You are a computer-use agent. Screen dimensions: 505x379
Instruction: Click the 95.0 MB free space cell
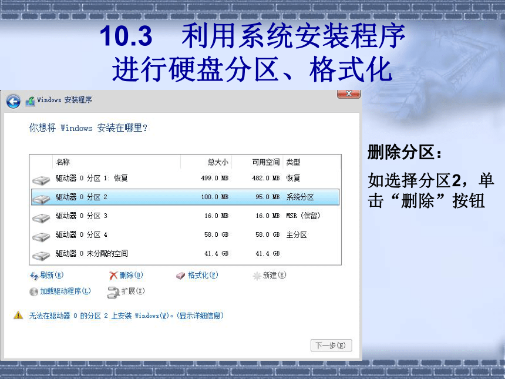click(267, 197)
